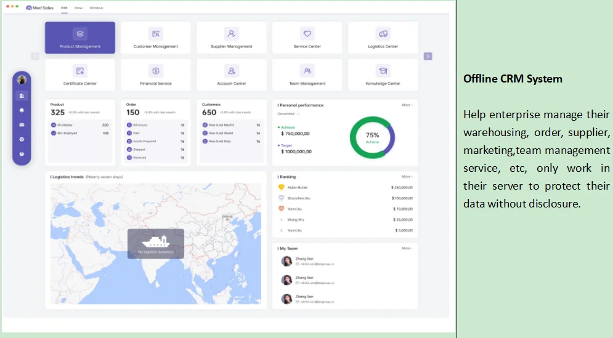Open the Service Center heart icon
The width and height of the screenshot is (613, 338).
coord(307,34)
